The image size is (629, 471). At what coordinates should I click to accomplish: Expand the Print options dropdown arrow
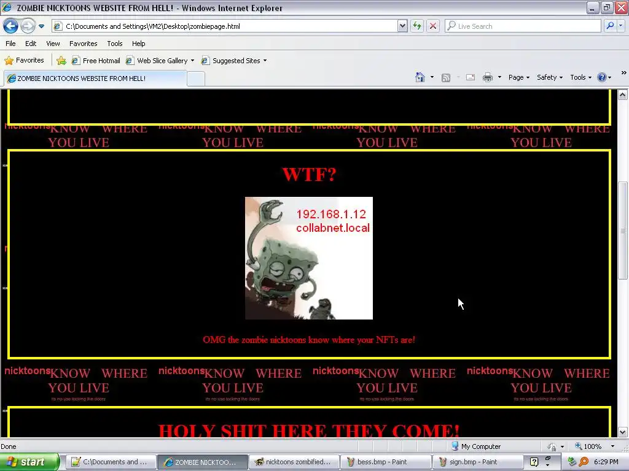499,77
